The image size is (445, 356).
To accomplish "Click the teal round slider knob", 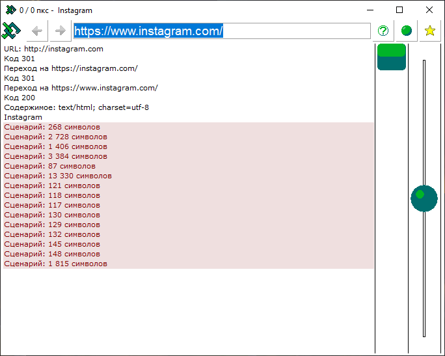I will (424, 199).
